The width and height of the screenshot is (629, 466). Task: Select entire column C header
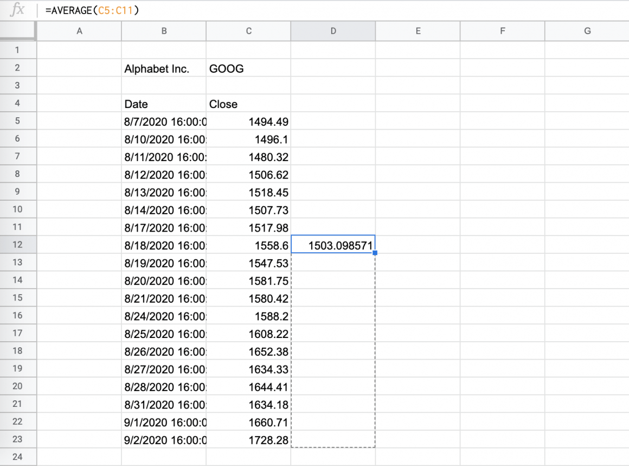[248, 31]
